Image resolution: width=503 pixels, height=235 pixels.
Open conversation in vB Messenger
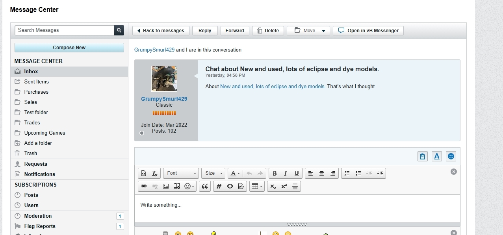point(368,31)
